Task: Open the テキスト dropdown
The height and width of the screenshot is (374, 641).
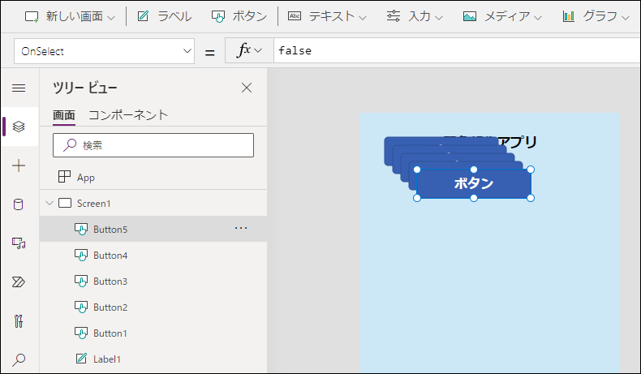Action: click(327, 16)
